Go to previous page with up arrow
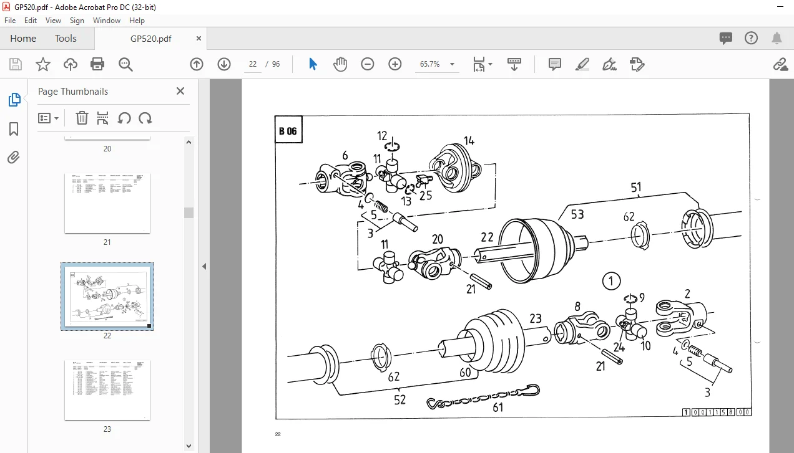Image resolution: width=794 pixels, height=453 pixels. 197,64
